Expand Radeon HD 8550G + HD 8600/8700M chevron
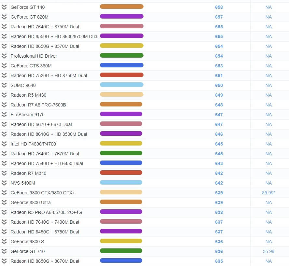 (x=4, y=36)
